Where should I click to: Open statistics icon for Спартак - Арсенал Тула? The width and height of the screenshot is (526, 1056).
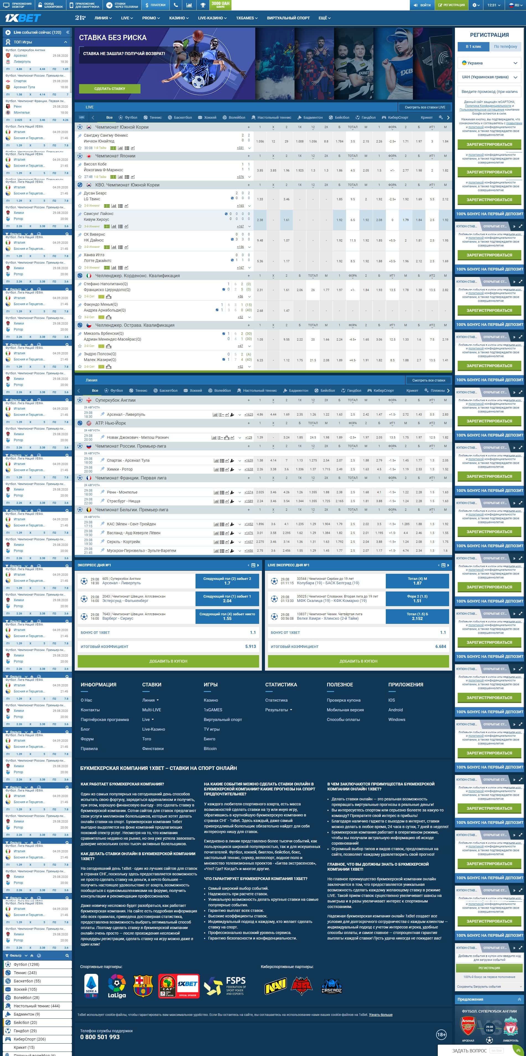click(216, 460)
